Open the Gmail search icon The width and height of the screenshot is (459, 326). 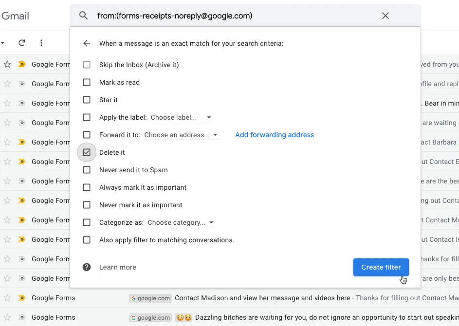pos(83,15)
